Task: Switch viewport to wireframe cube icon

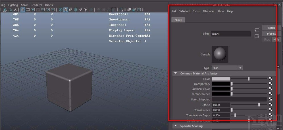Action: [x=61, y=10]
